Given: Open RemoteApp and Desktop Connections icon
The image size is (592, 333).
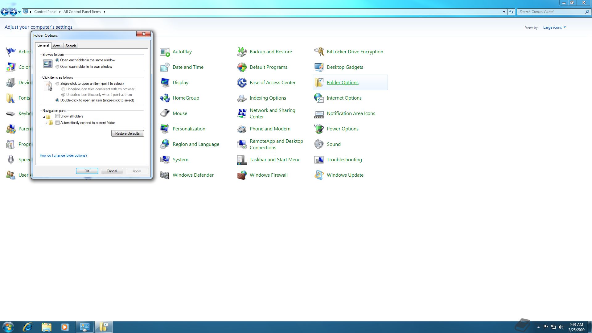Looking at the screenshot, I should pos(242,144).
